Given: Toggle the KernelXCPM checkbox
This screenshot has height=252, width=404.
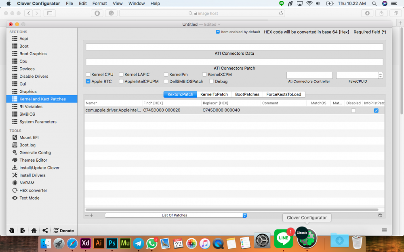Looking at the screenshot, I should (204, 74).
